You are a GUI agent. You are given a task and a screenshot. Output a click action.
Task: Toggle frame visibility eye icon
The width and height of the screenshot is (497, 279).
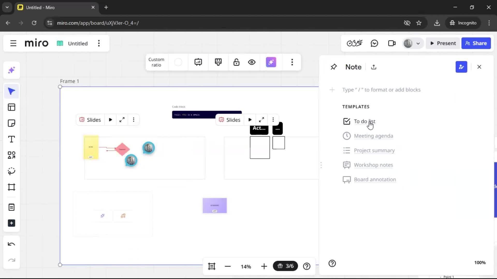coord(252,62)
